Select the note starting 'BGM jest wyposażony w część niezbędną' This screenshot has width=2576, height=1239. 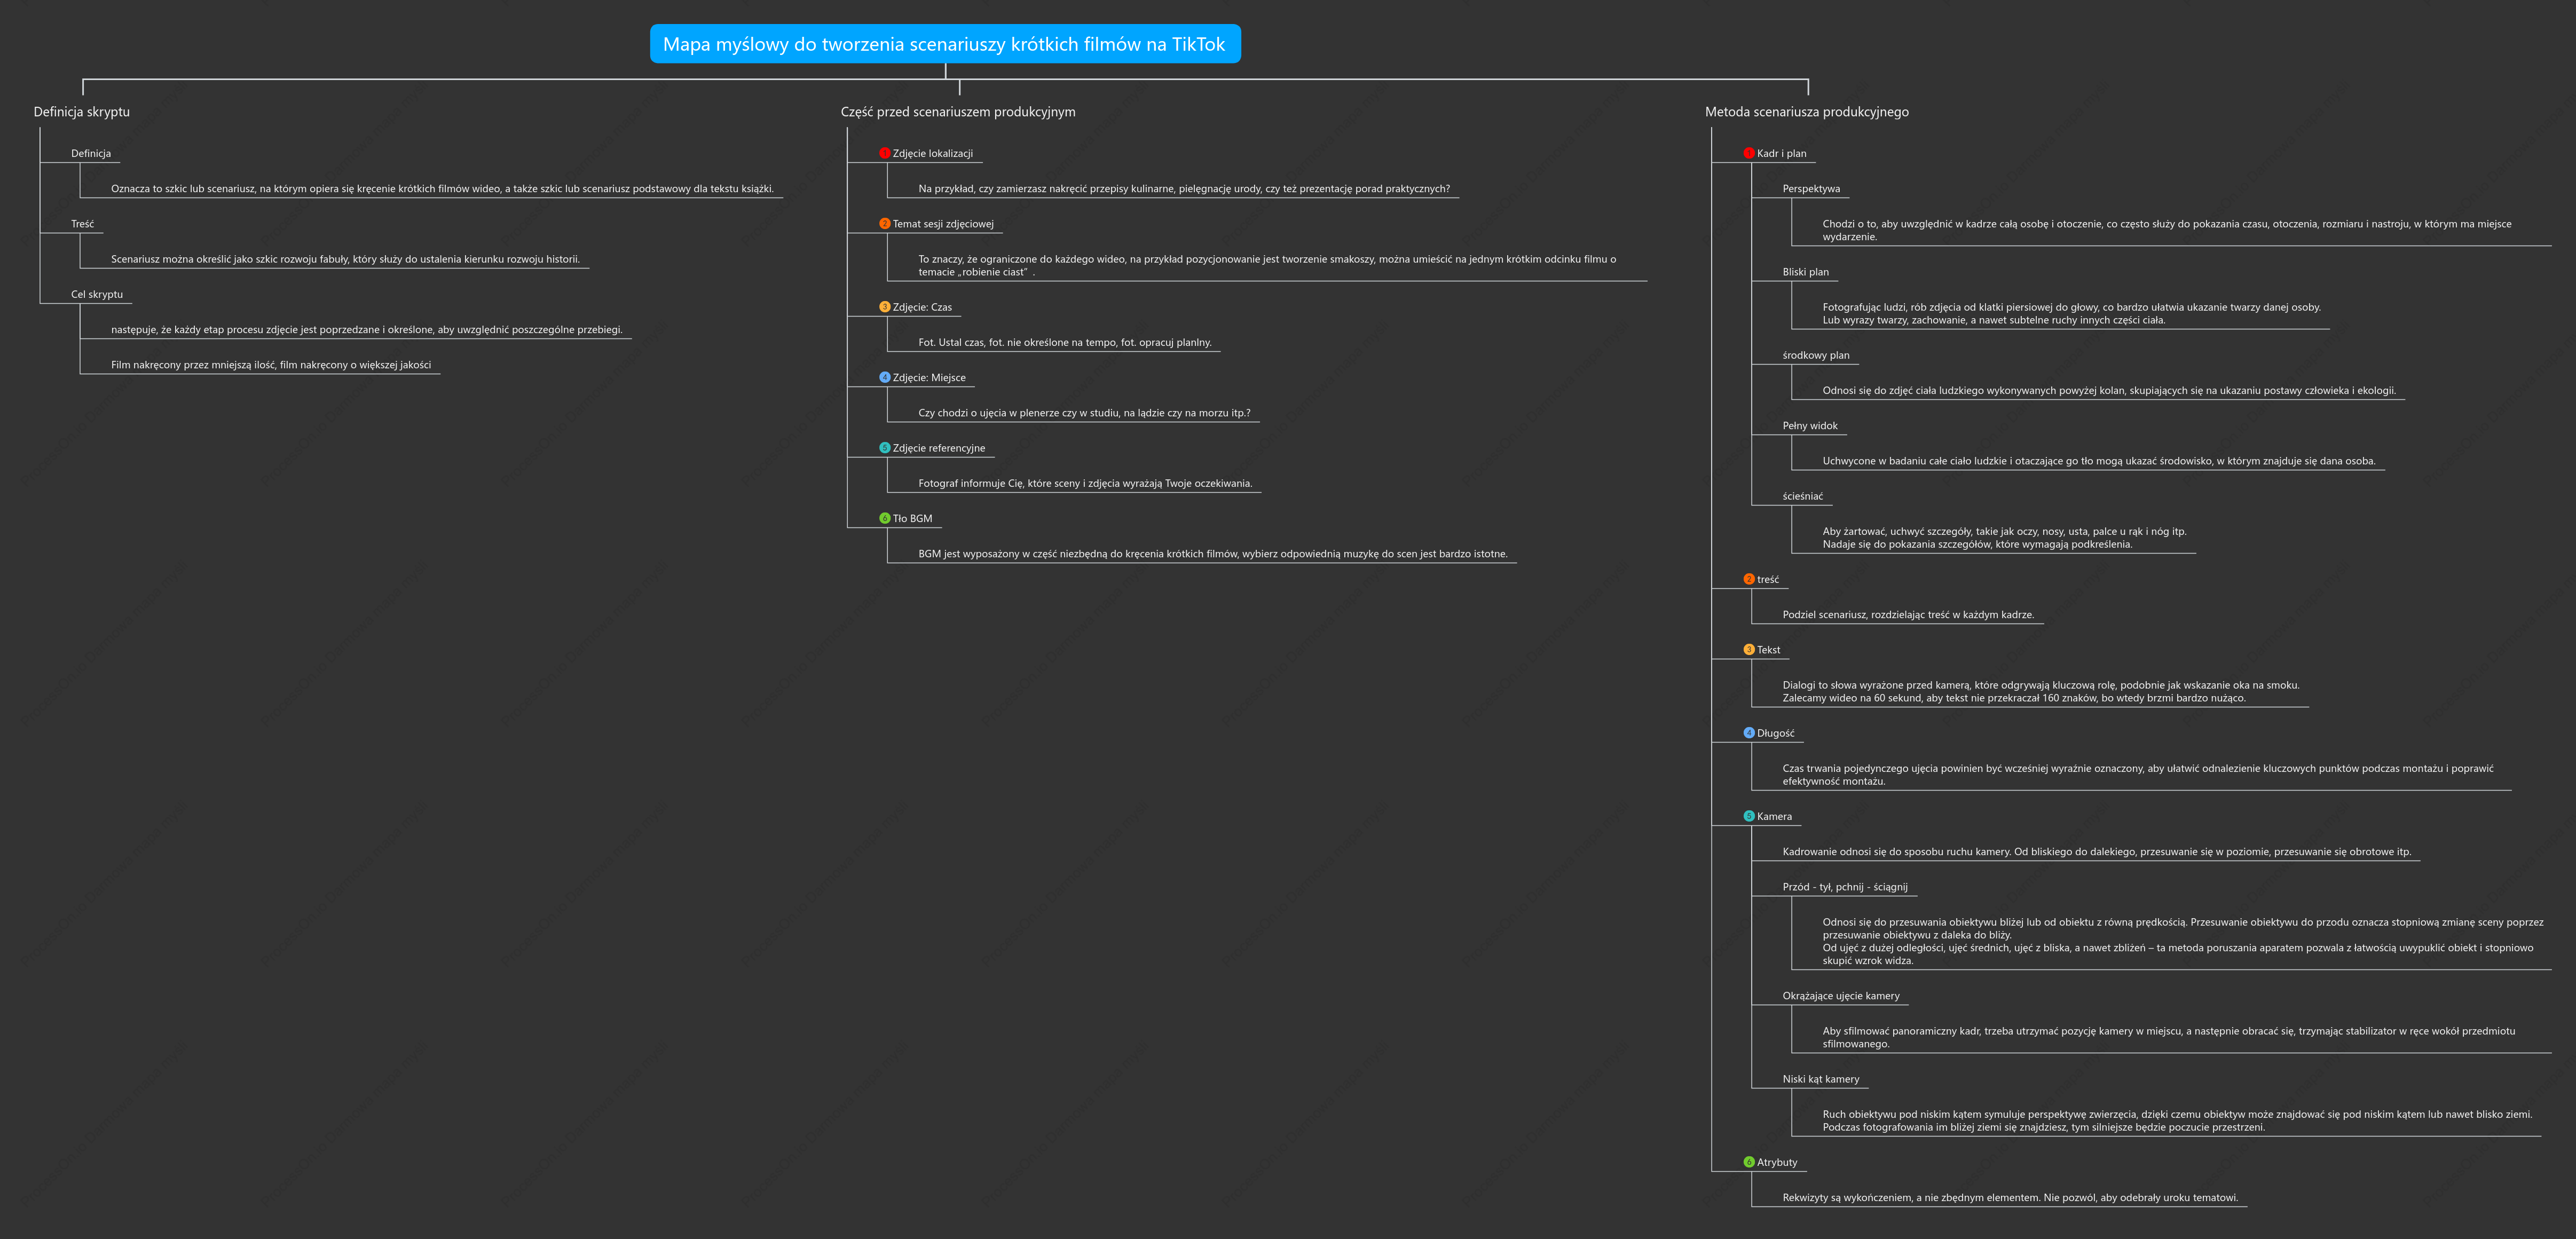(x=1213, y=554)
